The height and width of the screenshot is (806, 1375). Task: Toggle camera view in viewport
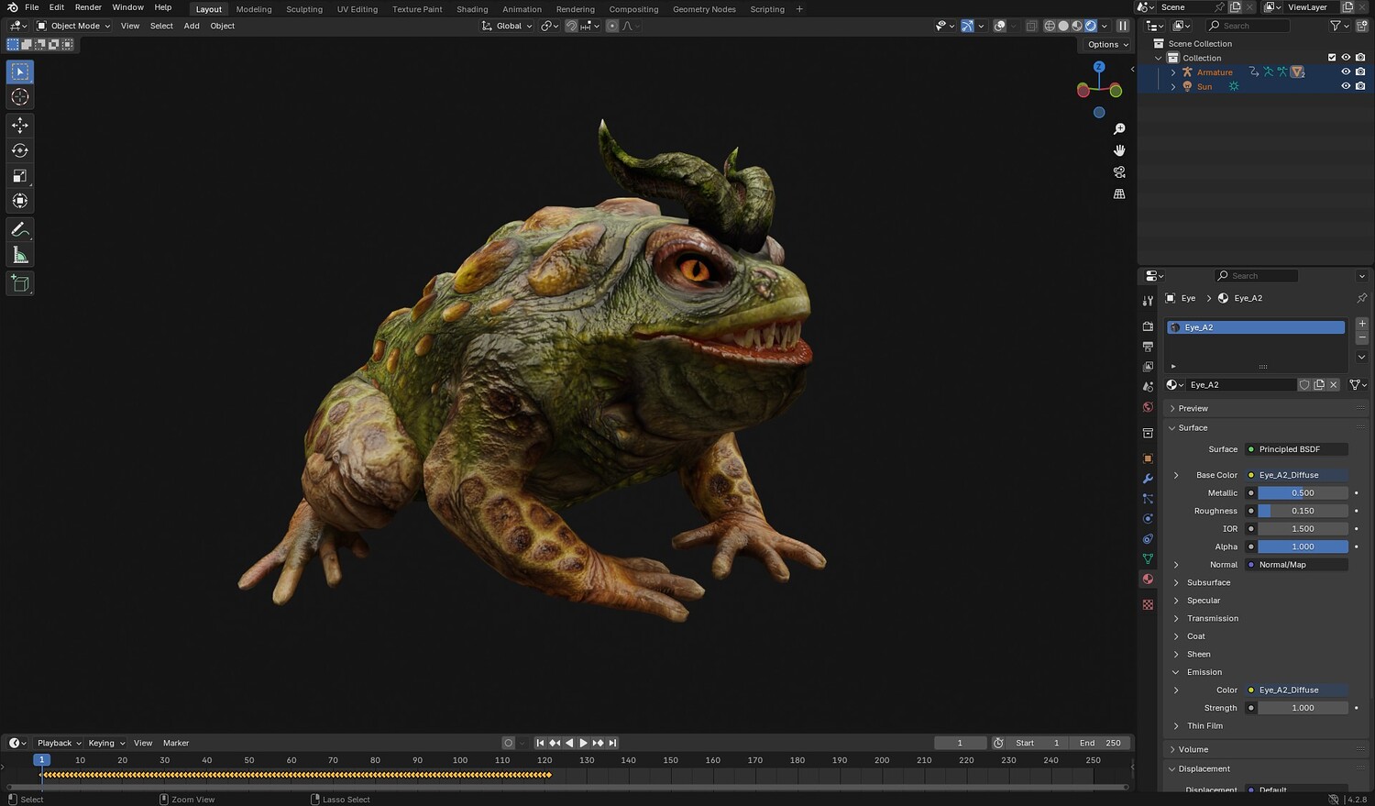click(x=1119, y=172)
